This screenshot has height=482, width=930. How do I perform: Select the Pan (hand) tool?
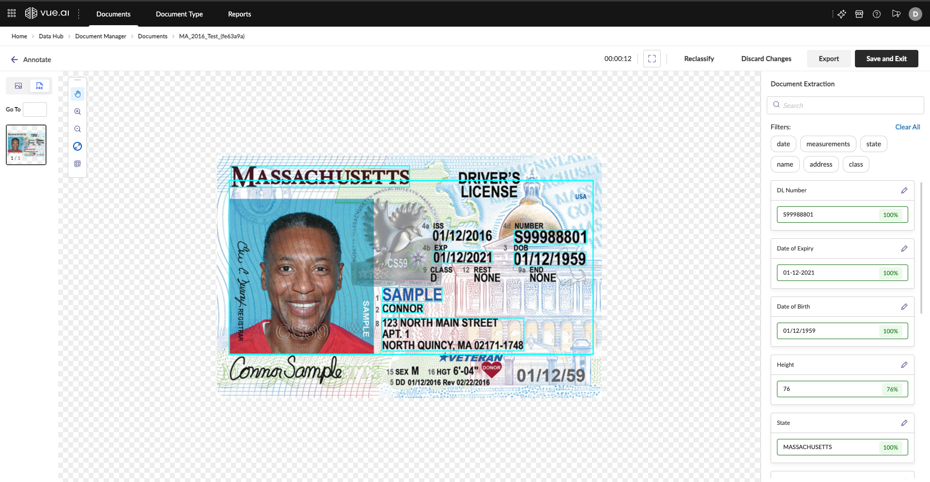[77, 93]
